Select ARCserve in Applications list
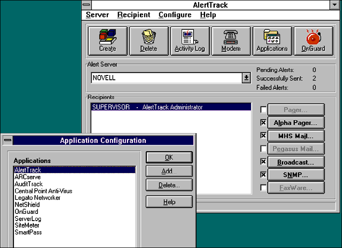 tap(75, 177)
